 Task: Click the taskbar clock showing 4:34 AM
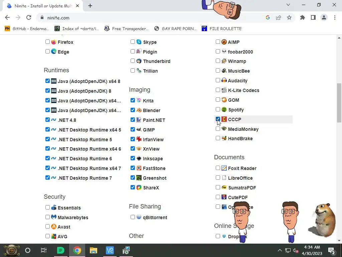[x=312, y=250]
